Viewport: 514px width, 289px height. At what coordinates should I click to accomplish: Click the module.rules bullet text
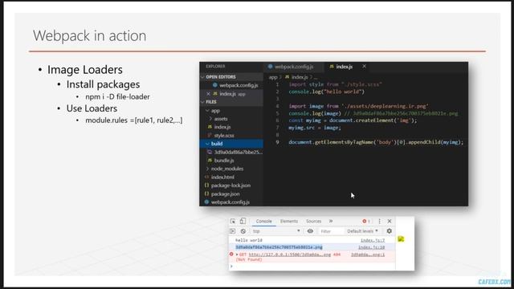click(x=134, y=120)
